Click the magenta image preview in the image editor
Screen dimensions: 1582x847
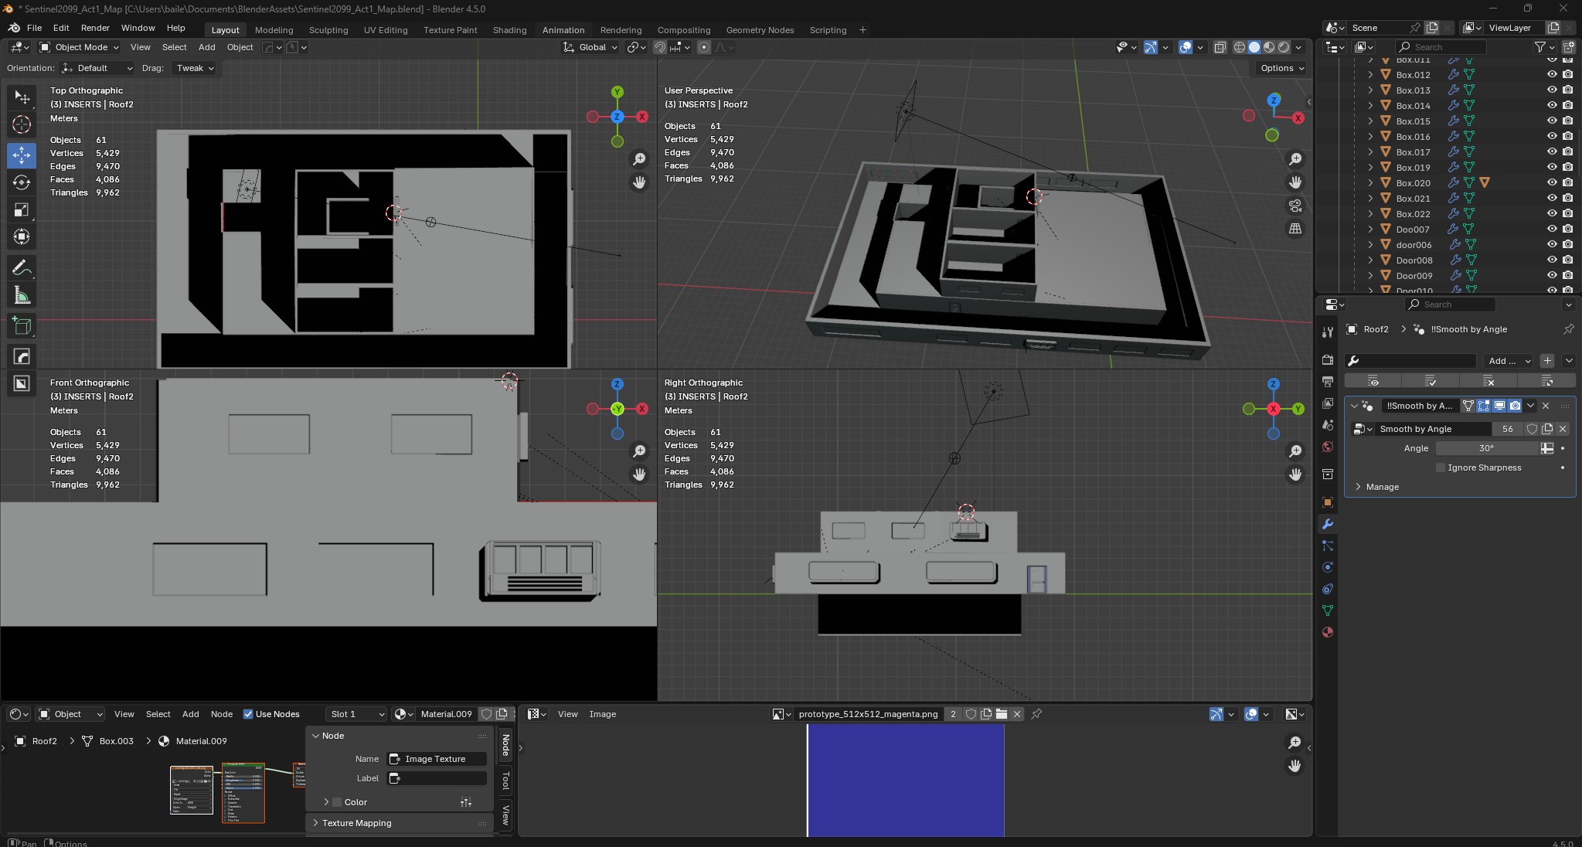coord(904,781)
